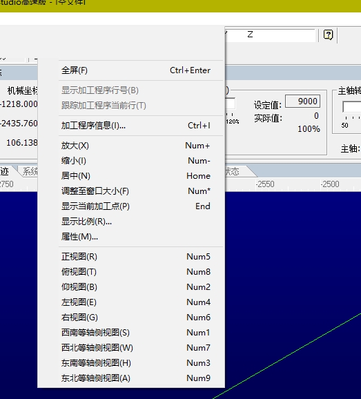
Task: Click 显示当前加工点(P) menu item
Action: click(136, 206)
